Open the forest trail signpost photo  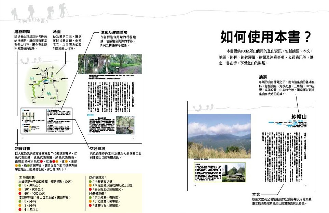pos(126,64)
